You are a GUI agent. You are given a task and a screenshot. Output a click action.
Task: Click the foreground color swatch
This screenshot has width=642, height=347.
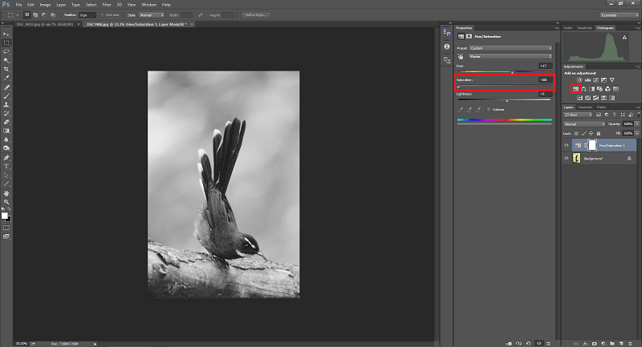click(x=5, y=216)
